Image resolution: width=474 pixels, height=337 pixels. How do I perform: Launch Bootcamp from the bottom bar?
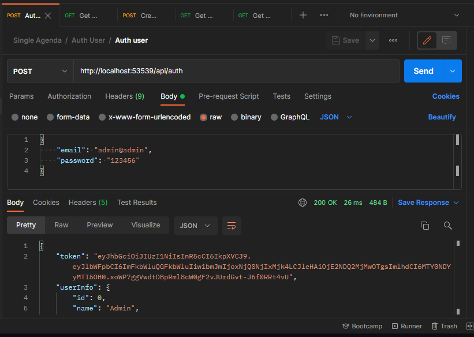pyautogui.click(x=363, y=325)
